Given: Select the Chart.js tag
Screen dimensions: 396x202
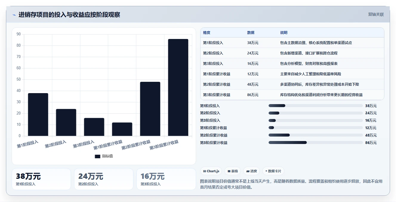Looking at the screenshot, I should (211, 171).
